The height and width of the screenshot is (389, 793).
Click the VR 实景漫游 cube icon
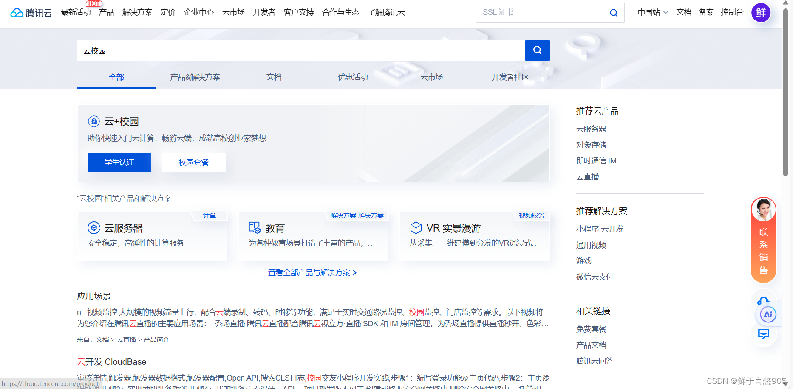click(416, 228)
